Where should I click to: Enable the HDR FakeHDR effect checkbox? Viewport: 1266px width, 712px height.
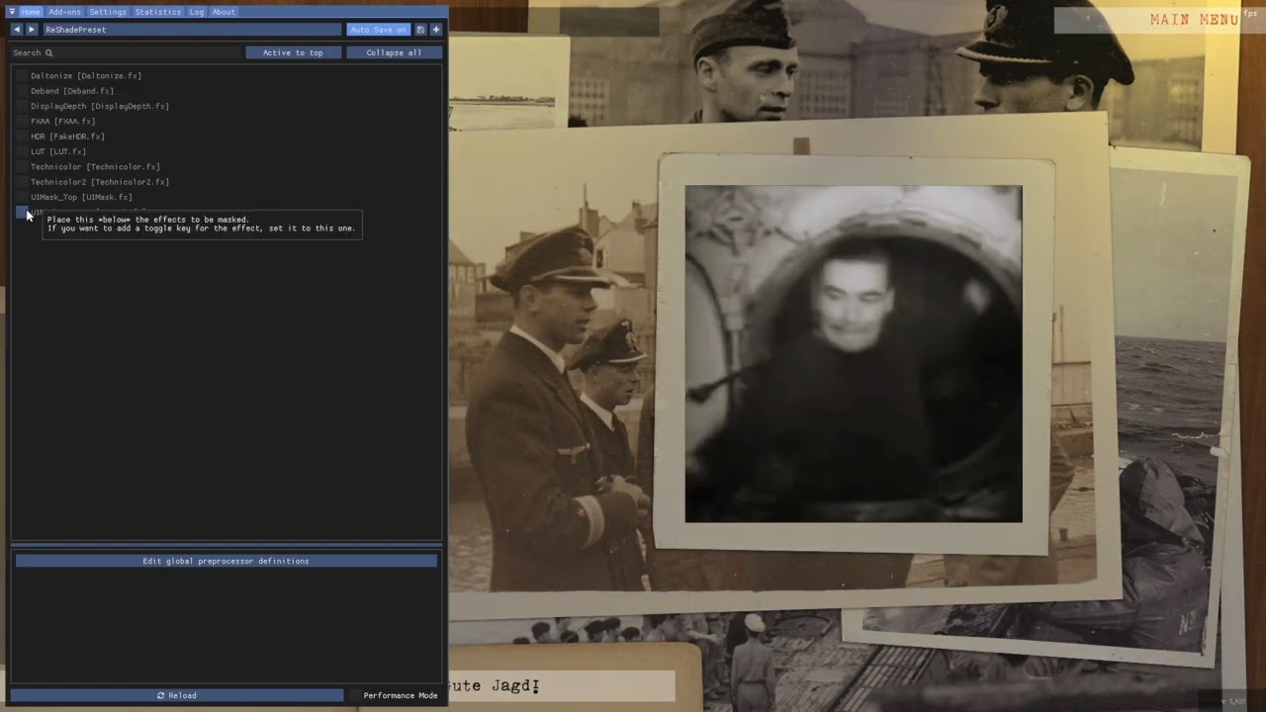pos(22,136)
